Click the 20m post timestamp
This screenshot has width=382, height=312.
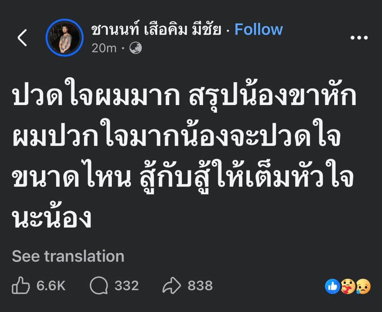coord(104,48)
